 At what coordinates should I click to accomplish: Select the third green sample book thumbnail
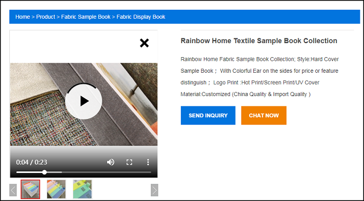[82, 189]
